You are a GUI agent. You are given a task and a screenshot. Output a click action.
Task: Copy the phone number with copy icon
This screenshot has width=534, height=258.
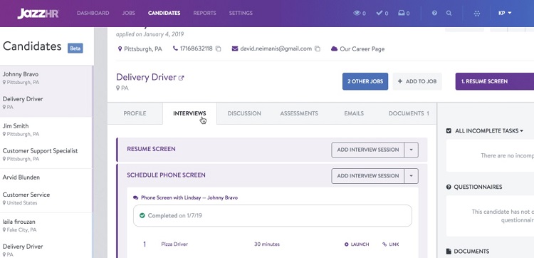pos(219,48)
